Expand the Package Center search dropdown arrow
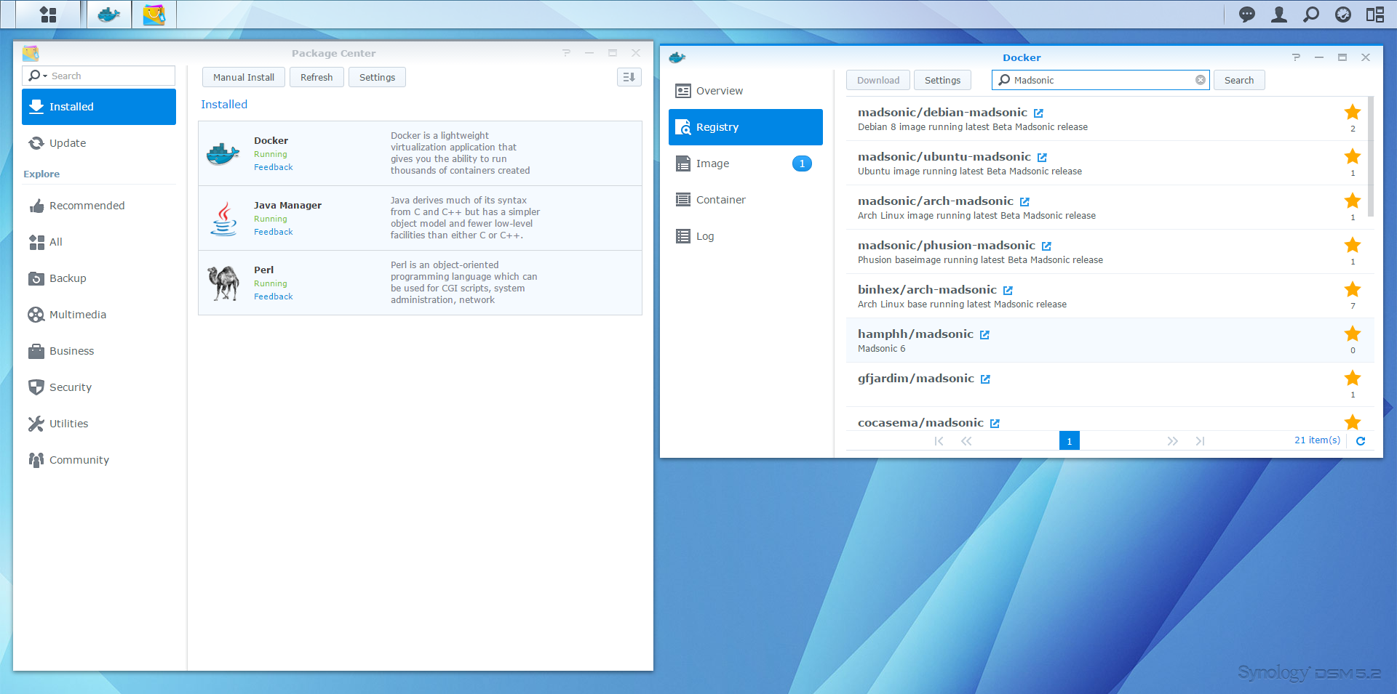Screen dimensions: 1397x694 click(x=45, y=76)
